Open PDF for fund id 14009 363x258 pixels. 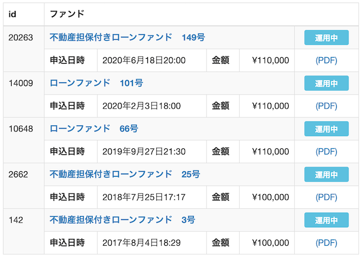coord(326,106)
